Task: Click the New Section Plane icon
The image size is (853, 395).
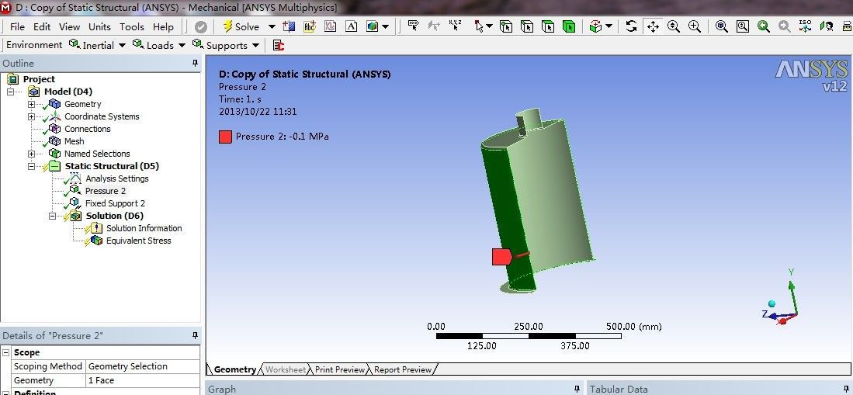Action: click(x=289, y=26)
